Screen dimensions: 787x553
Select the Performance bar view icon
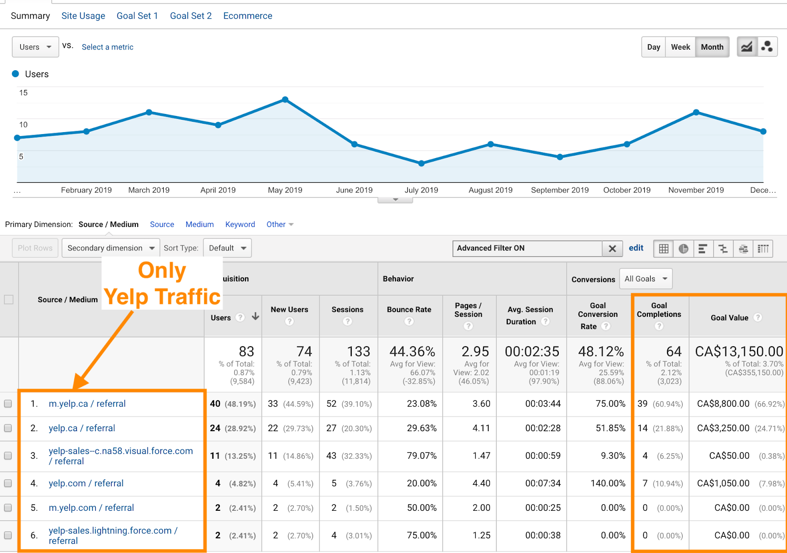click(703, 249)
